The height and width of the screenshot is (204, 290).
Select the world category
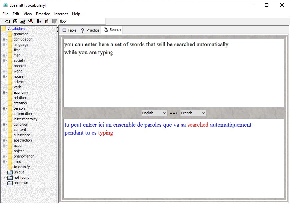click(x=18, y=71)
